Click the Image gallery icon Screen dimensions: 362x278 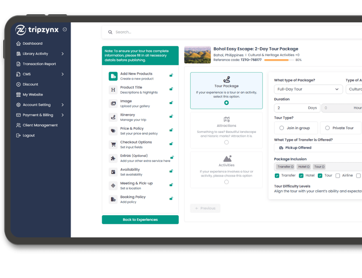(x=113, y=104)
